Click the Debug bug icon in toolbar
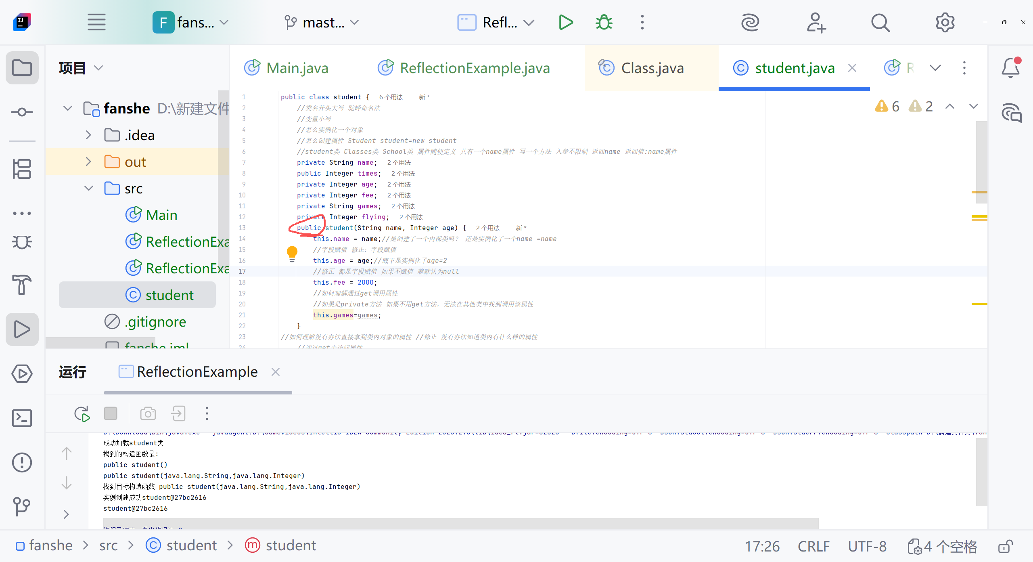Viewport: 1033px width, 562px height. point(604,22)
